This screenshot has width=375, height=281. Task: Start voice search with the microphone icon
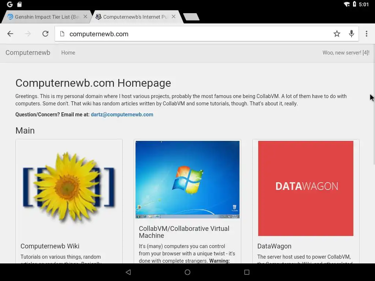pos(351,34)
